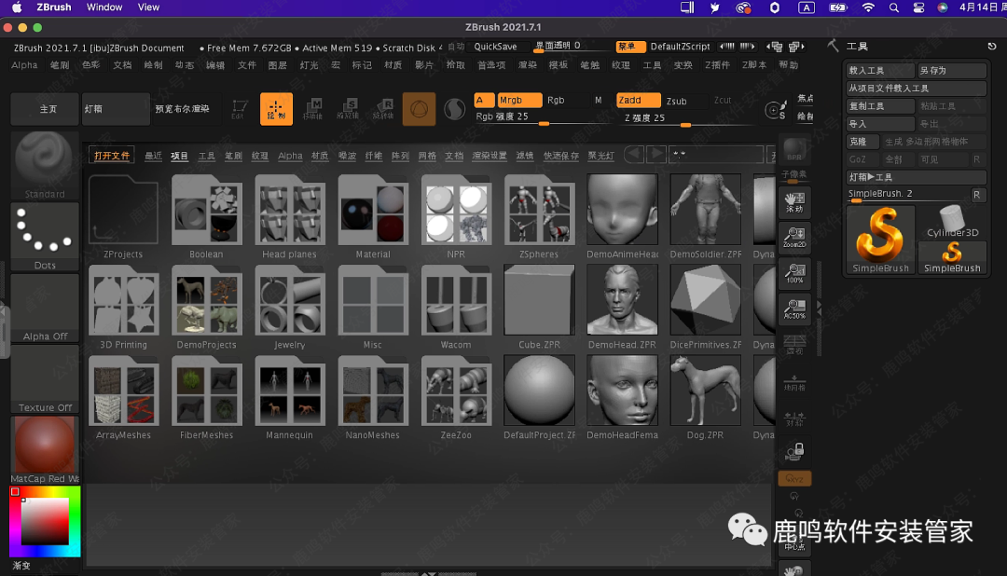Screen dimensions: 1007x576
Task: Click the Load Tool (载入工具) button
Action: tap(879, 71)
